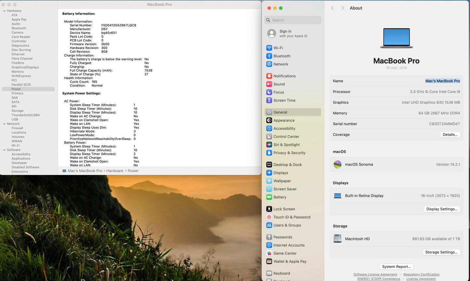The image size is (470, 281).
Task: Click the Full Charge Capacity value 7539
Action: [x=148, y=71]
